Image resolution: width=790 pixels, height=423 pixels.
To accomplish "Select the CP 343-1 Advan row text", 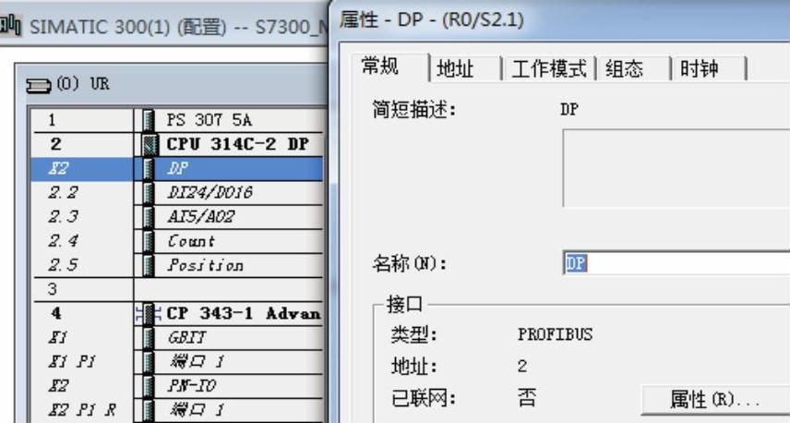I will [x=244, y=314].
